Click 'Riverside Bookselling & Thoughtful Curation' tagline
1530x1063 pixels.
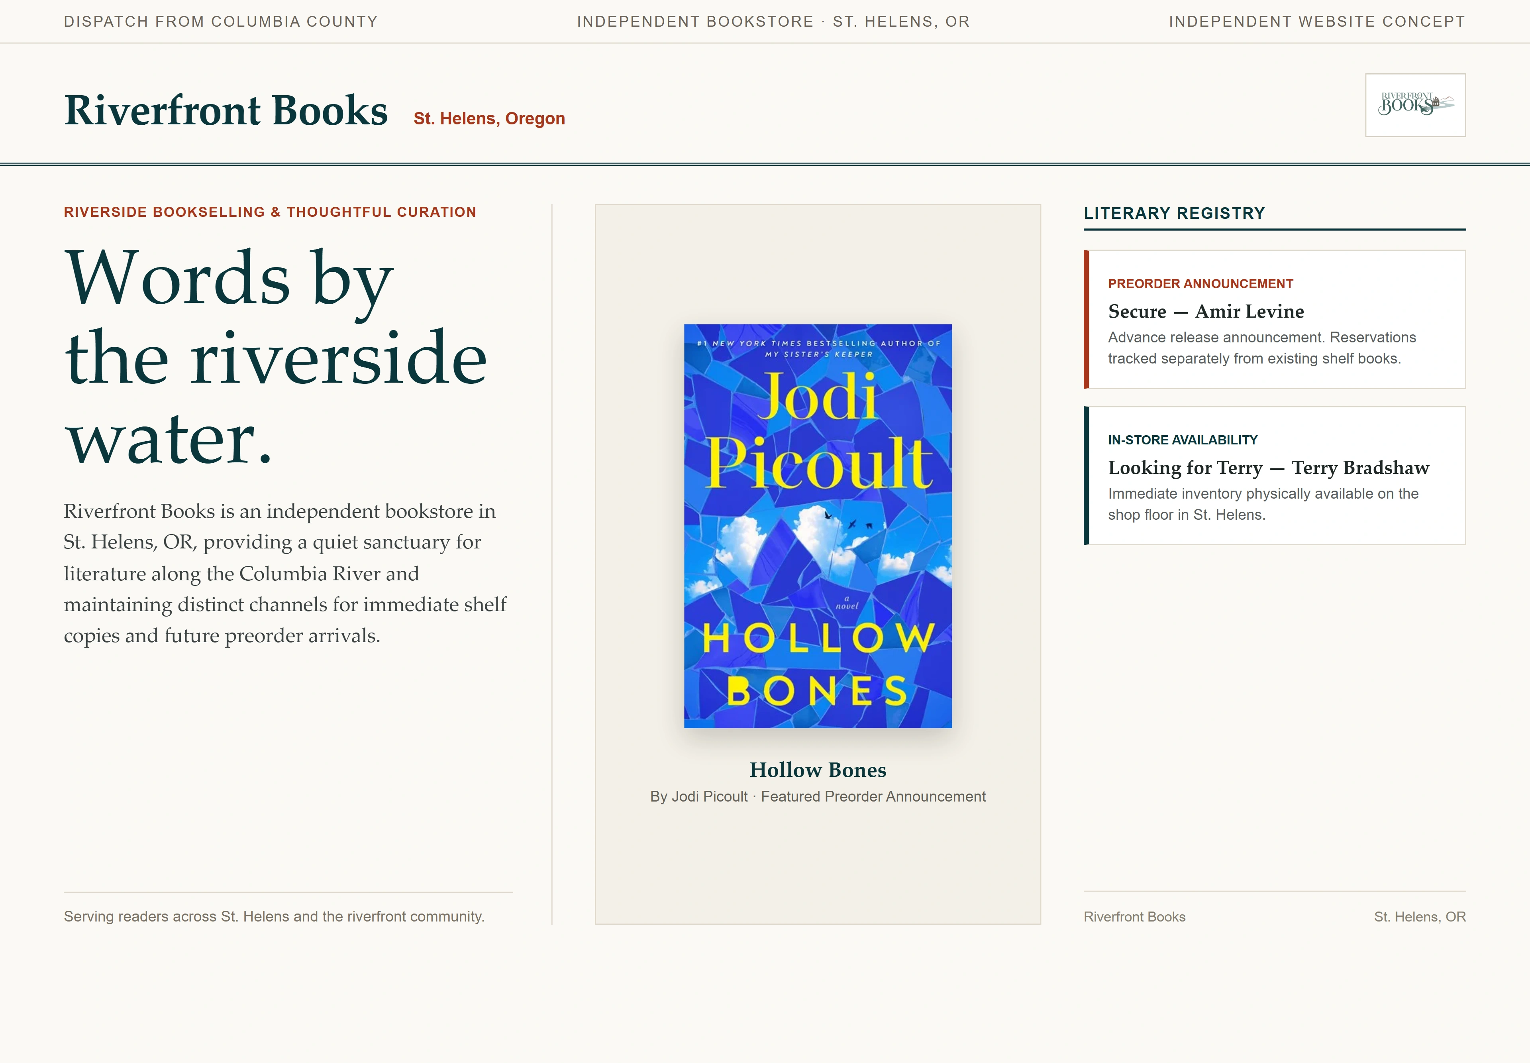270,212
